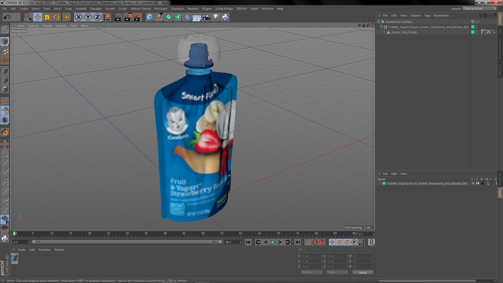This screenshot has width=503, height=283.
Task: Open the material manager Texture menu
Action: point(59,250)
